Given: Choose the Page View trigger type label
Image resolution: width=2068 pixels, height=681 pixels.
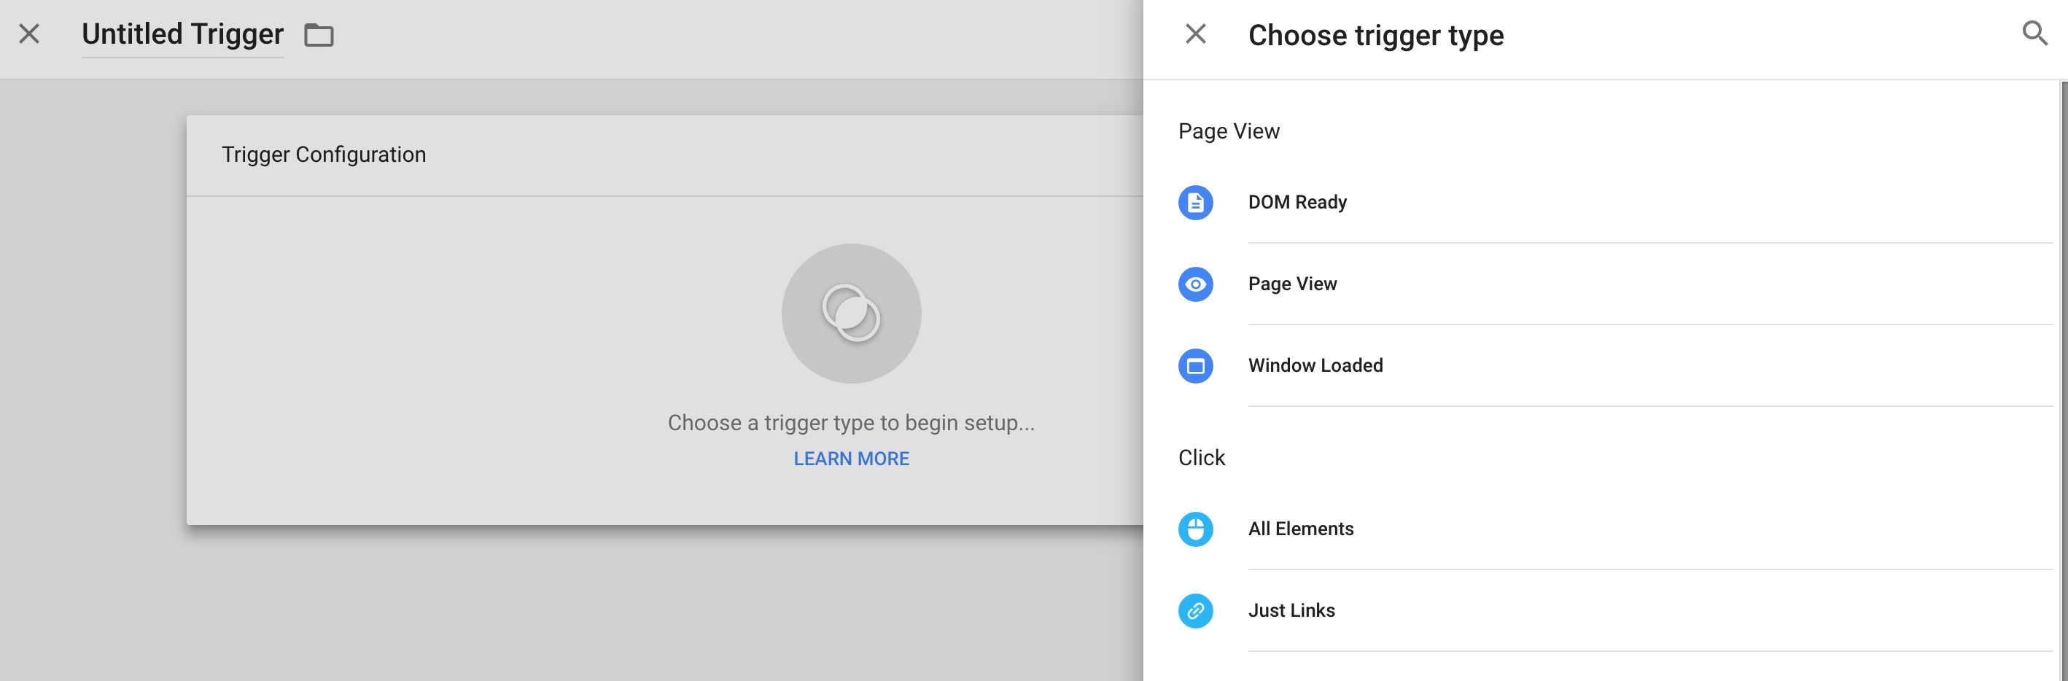Looking at the screenshot, I should click(x=1291, y=284).
